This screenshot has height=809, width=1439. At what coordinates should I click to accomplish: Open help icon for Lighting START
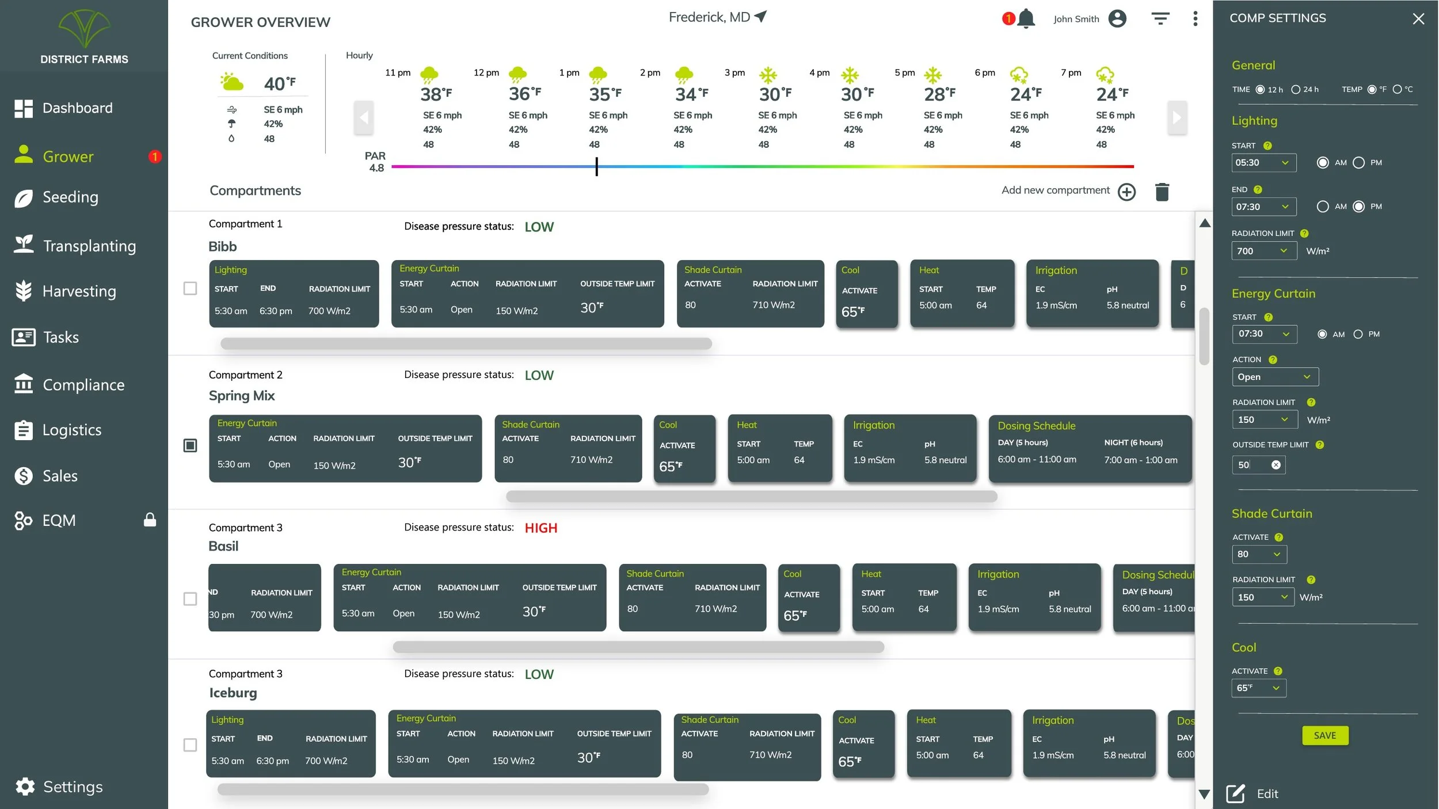point(1267,146)
